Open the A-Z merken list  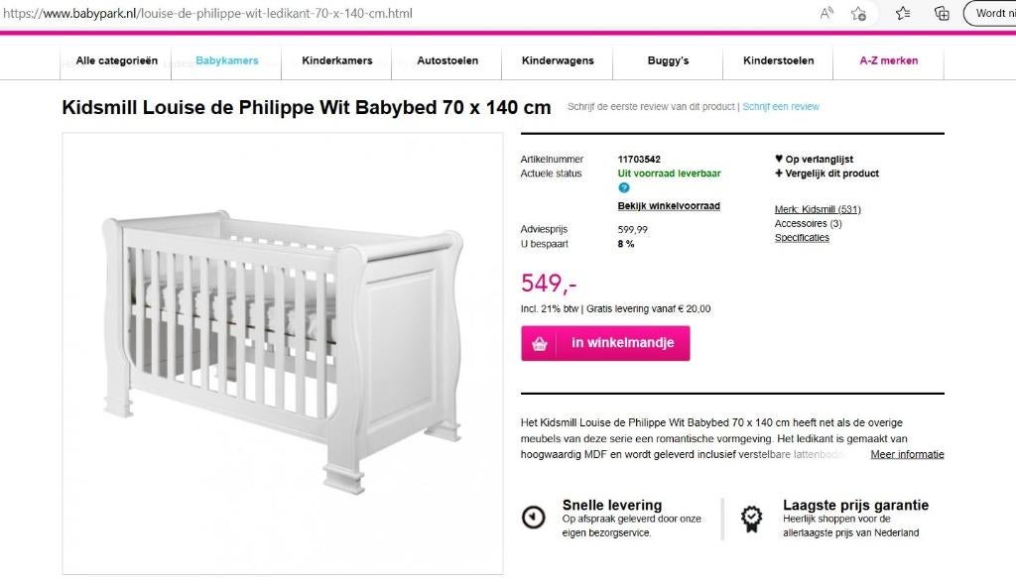(888, 60)
